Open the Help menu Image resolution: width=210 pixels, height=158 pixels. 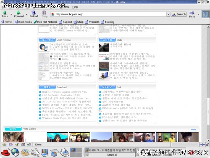click(x=75, y=7)
